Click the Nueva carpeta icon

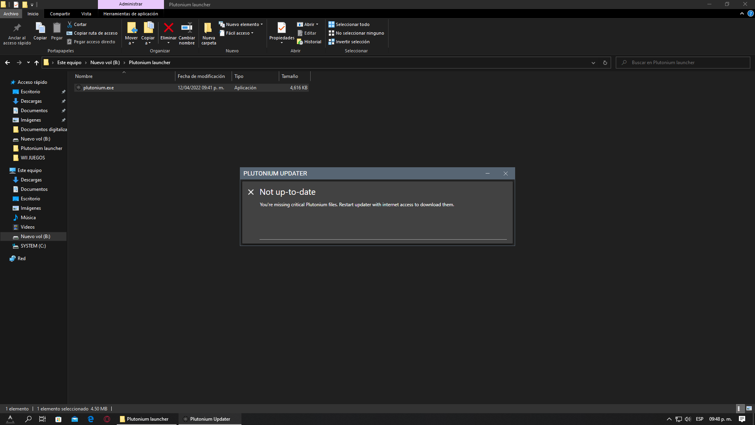208,28
